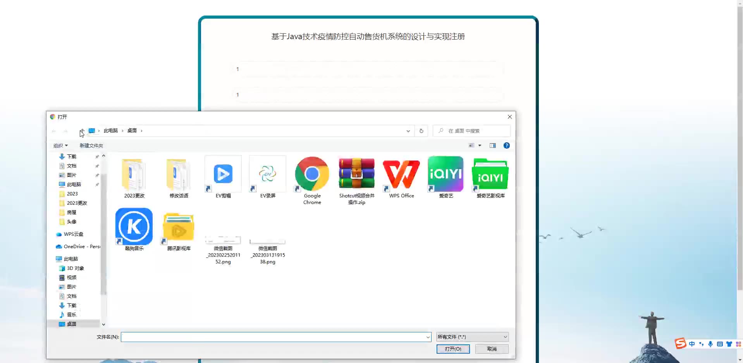Expand the chevron after 此电脑 in breadcrumb
This screenshot has height=363, width=743.
pos(122,131)
